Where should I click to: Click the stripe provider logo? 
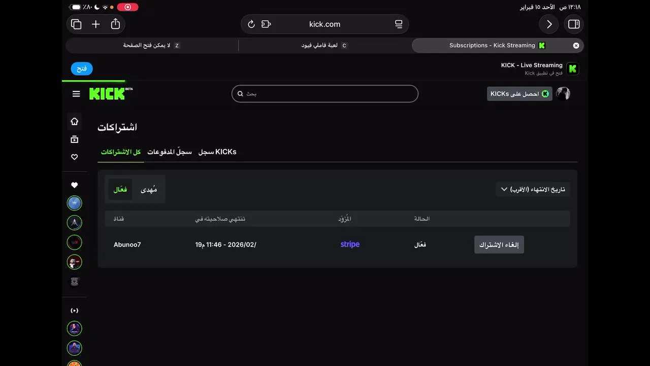click(x=350, y=245)
